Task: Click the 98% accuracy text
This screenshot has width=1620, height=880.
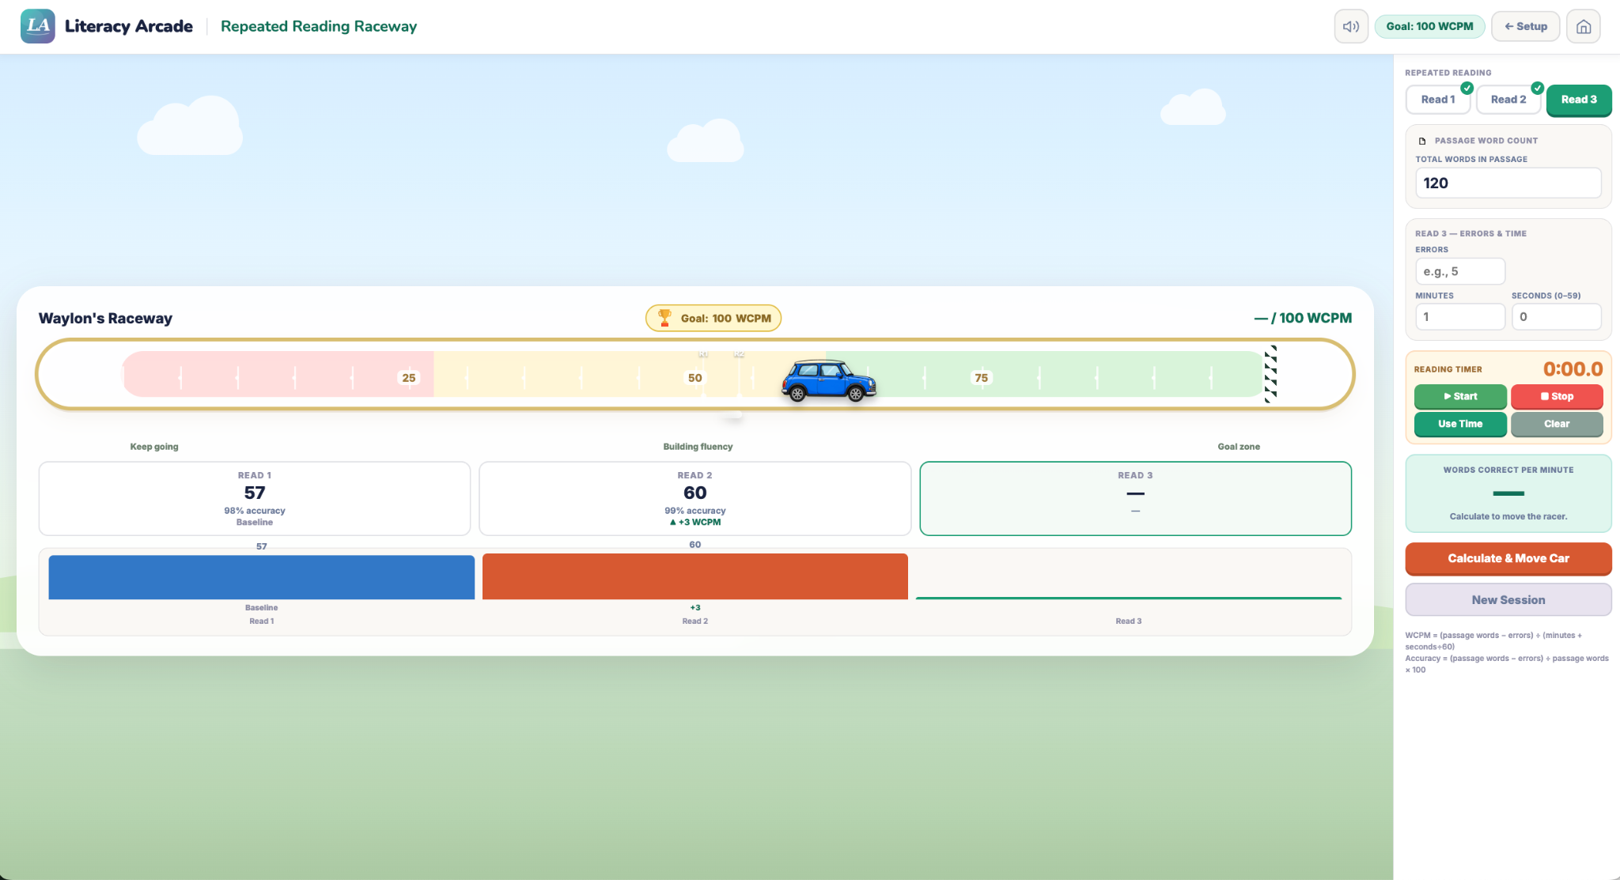Action: tap(255, 511)
